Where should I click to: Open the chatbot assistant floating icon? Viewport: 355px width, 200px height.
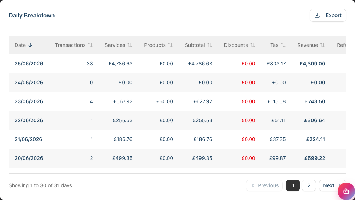pyautogui.click(x=346, y=191)
